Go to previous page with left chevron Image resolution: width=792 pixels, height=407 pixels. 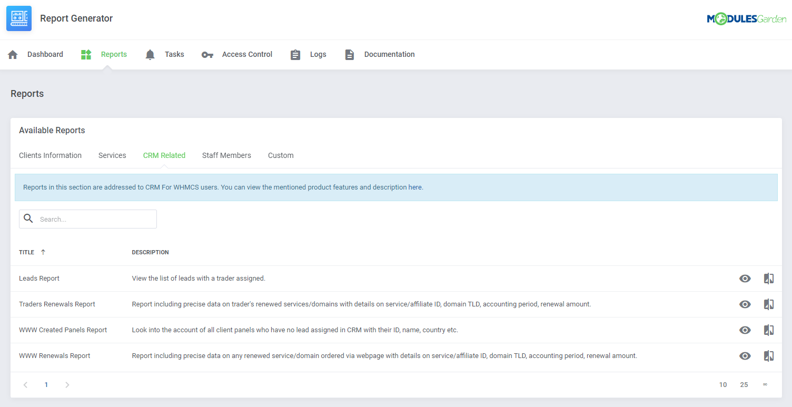tap(25, 385)
